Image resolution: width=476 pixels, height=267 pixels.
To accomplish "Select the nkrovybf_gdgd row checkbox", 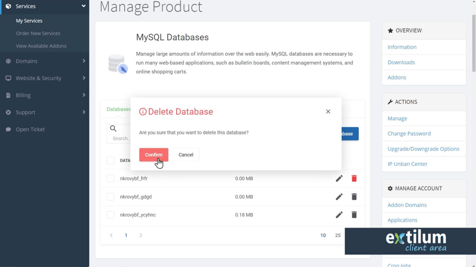I will (110, 197).
